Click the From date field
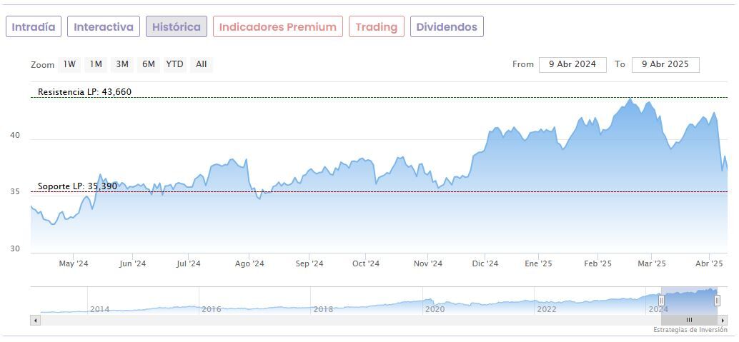This screenshot has width=739, height=342. [572, 64]
